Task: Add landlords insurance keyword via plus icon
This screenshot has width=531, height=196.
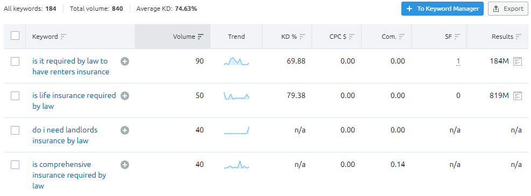Action: pyautogui.click(x=125, y=130)
